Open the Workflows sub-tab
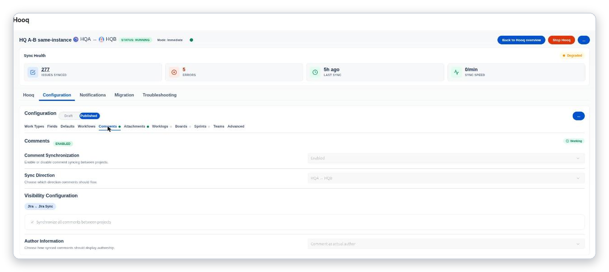 click(86, 126)
